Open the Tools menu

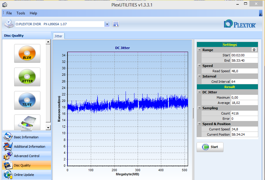[x=21, y=13]
